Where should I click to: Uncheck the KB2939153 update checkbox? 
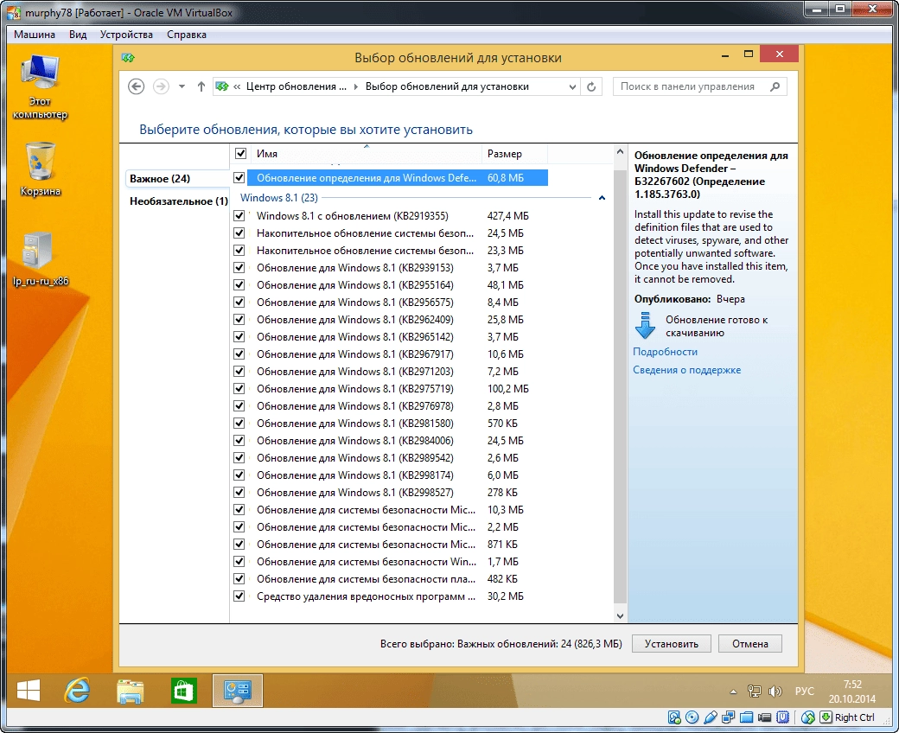[x=239, y=268]
